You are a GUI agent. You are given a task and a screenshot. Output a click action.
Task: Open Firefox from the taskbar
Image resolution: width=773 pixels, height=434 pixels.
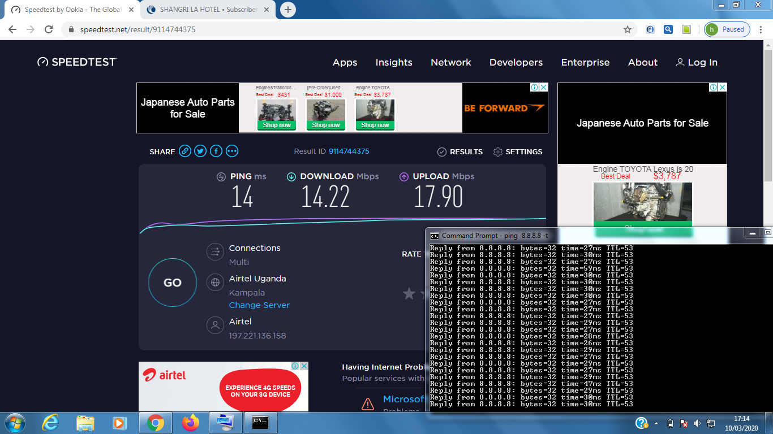point(191,422)
